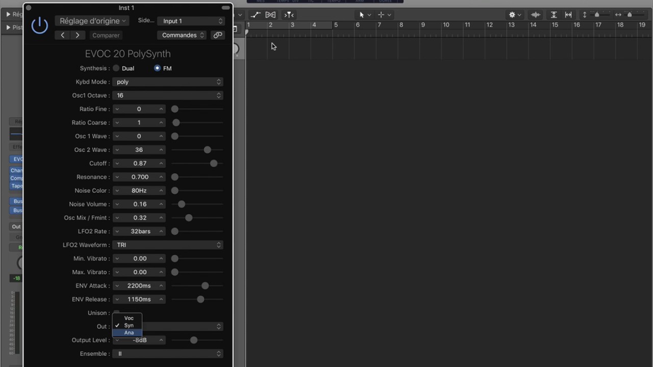Click the Cutoff slider knob

point(214,164)
